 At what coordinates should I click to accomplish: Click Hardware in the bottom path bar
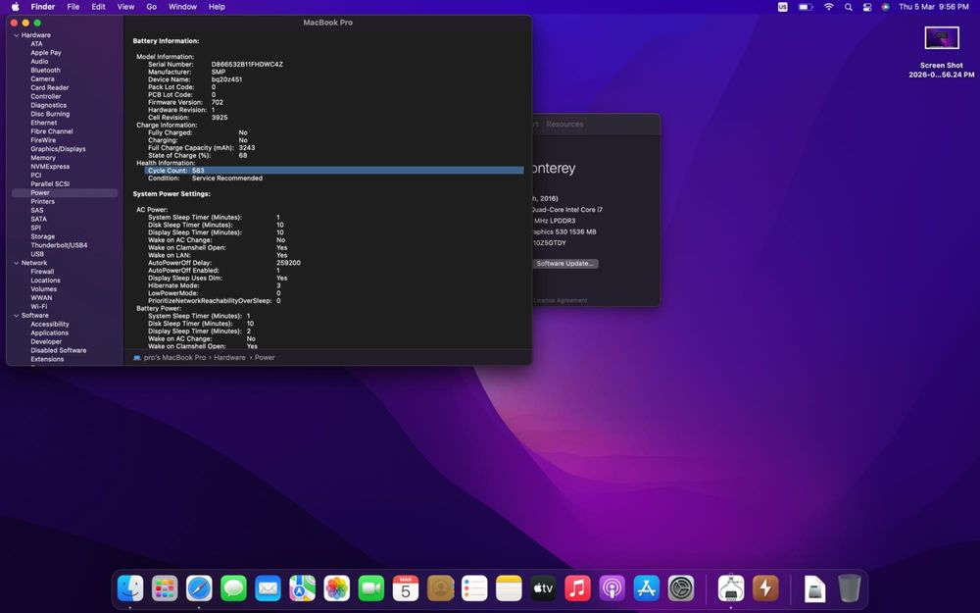(x=230, y=358)
